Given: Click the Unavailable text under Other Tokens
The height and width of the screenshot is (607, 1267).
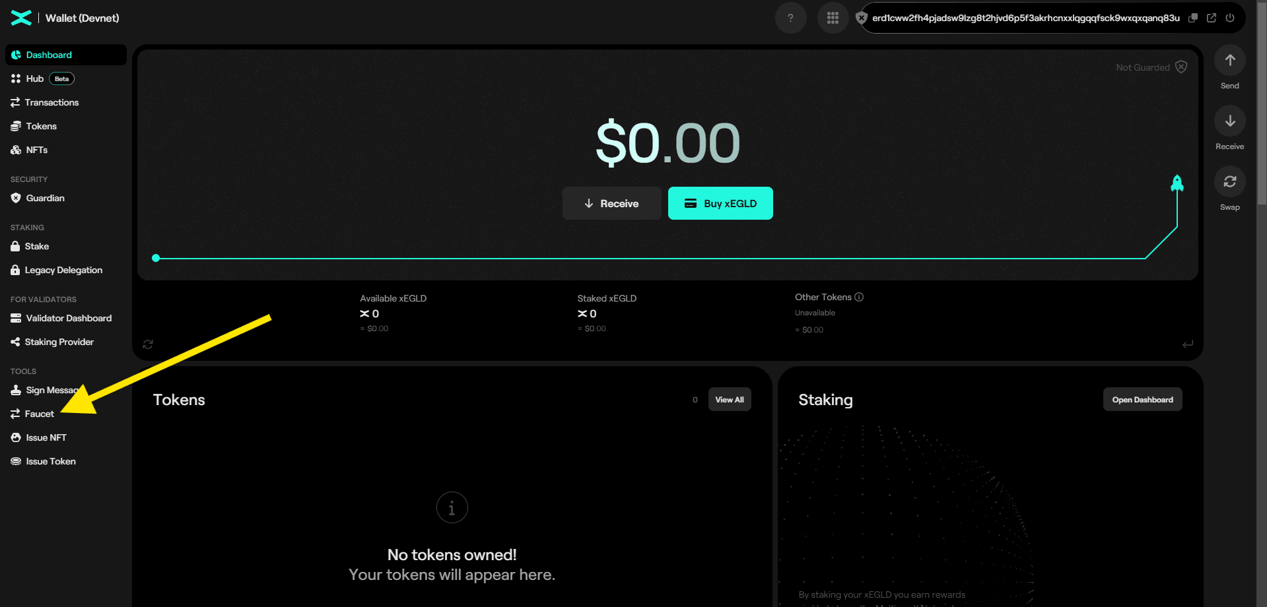Looking at the screenshot, I should pos(815,313).
